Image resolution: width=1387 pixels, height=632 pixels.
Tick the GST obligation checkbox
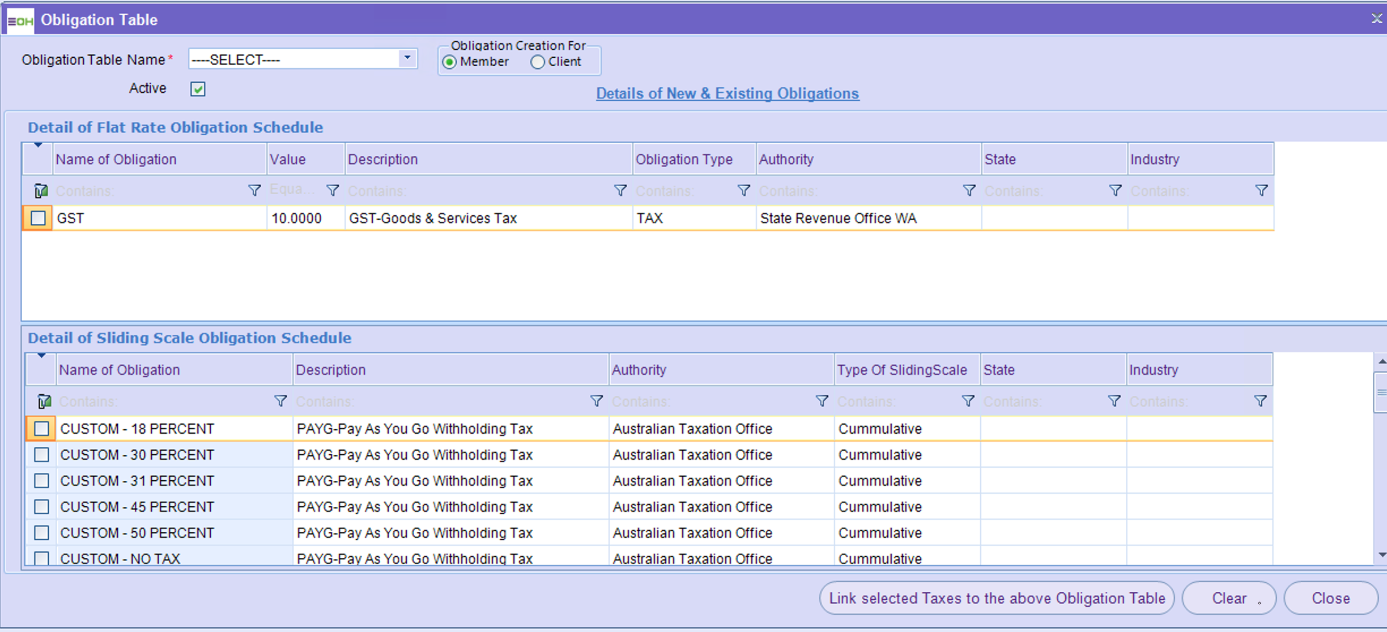point(39,218)
